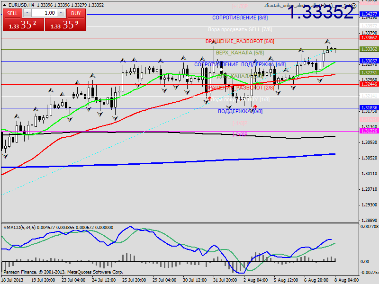Click the buy price tile 1.33 35 9

[x=65, y=25]
